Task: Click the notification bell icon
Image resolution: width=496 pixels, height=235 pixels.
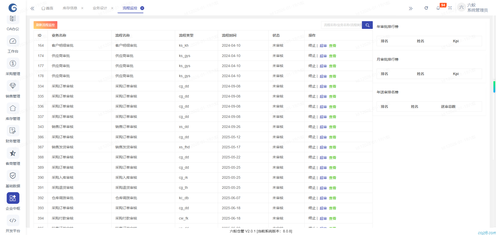Action: click(x=438, y=8)
